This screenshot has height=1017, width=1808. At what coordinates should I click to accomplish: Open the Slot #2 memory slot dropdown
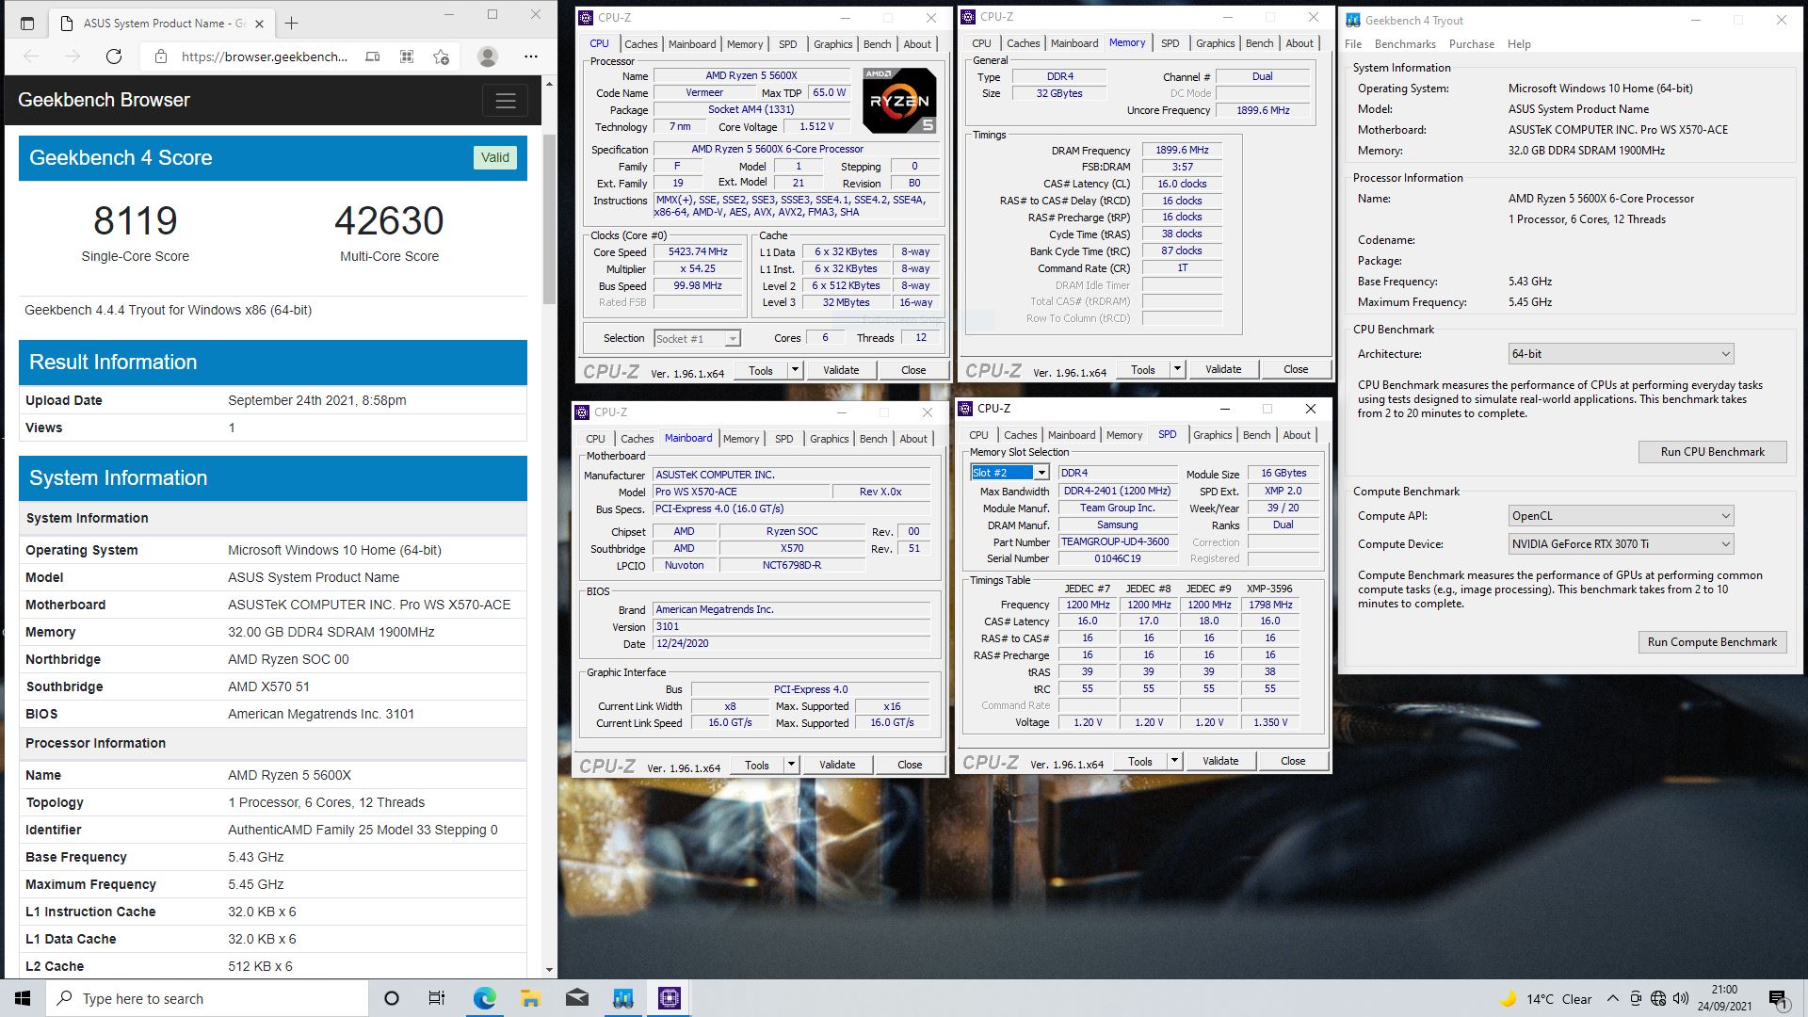[1009, 473]
